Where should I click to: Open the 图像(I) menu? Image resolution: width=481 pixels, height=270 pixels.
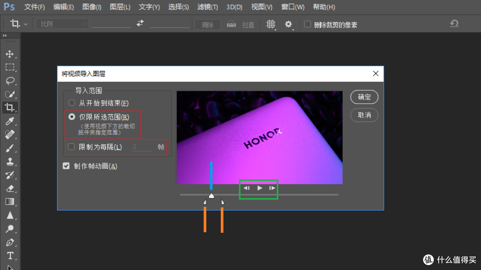coord(92,7)
